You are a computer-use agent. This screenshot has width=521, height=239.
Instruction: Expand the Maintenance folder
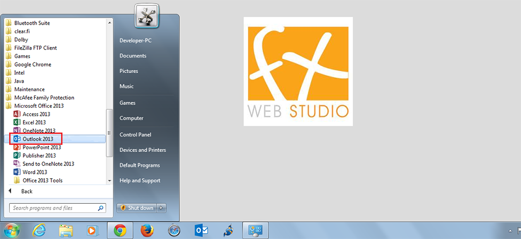pyautogui.click(x=25, y=89)
